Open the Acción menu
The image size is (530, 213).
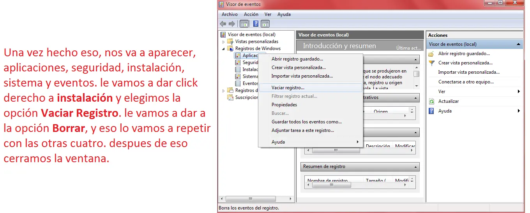tap(251, 14)
